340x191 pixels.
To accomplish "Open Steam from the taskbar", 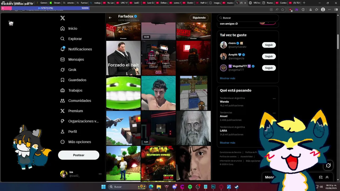I will coord(237,187).
